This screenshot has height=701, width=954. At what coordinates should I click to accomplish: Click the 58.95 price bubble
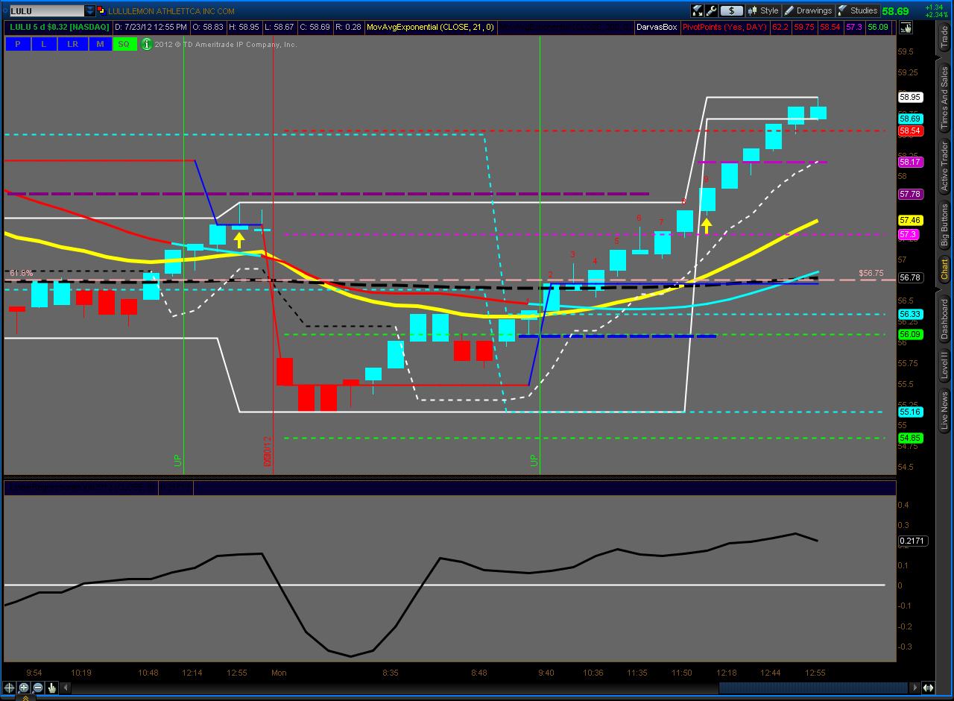(910, 97)
